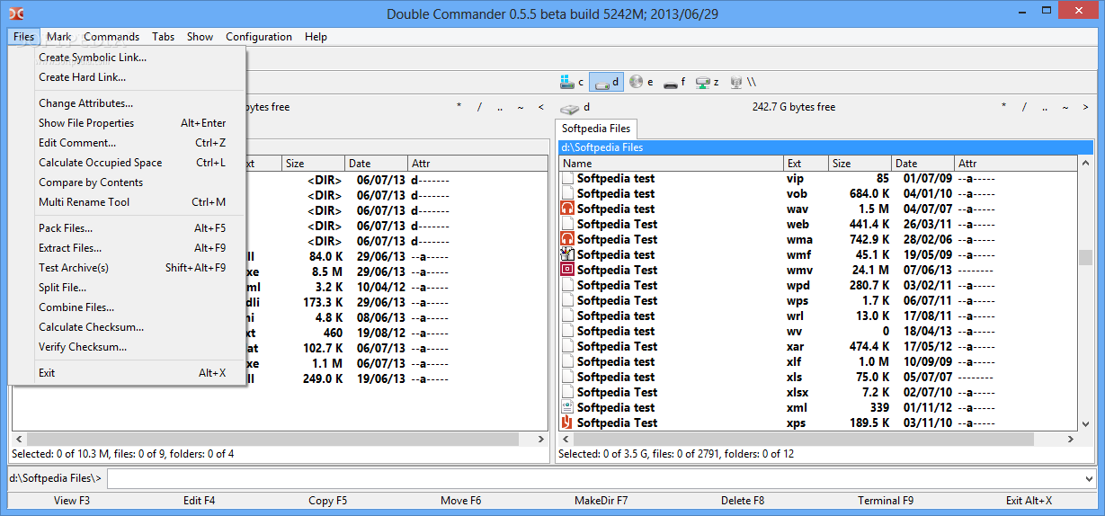Click the Edit F4 button
Image resolution: width=1105 pixels, height=516 pixels.
click(200, 501)
